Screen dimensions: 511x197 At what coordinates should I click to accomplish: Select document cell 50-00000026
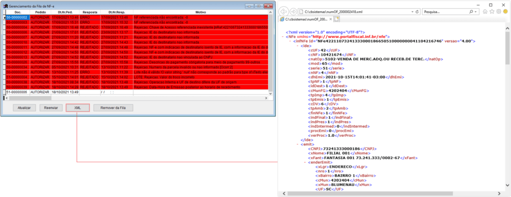pos(18,62)
